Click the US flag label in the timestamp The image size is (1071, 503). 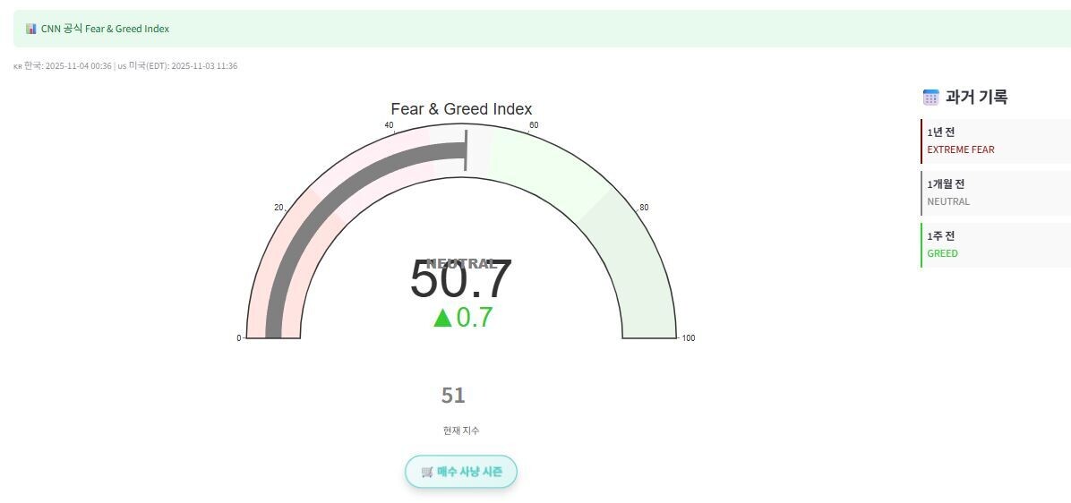coord(122,66)
